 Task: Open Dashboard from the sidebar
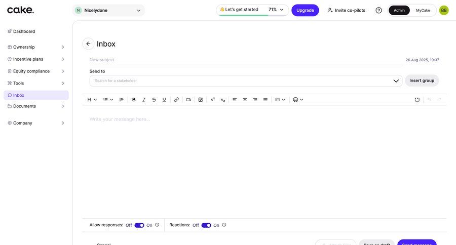click(x=24, y=31)
